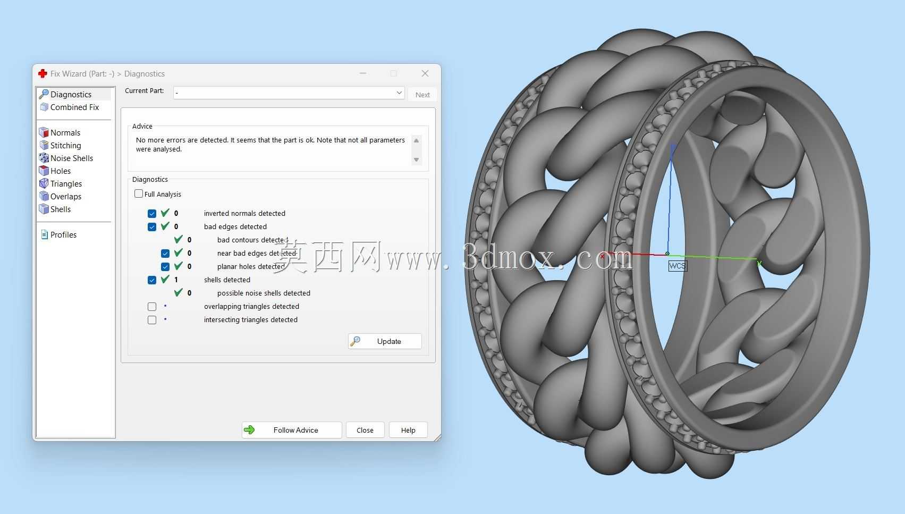Click the green arrow on Follow Advice
Viewport: 905px width, 514px height.
click(x=249, y=429)
